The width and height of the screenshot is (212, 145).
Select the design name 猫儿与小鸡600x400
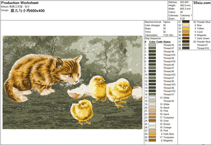(x=27, y=11)
